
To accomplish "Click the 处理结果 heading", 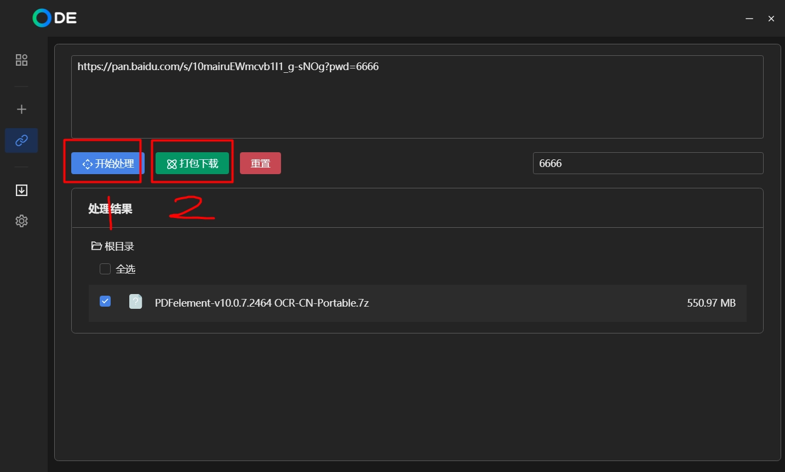I will click(x=110, y=209).
